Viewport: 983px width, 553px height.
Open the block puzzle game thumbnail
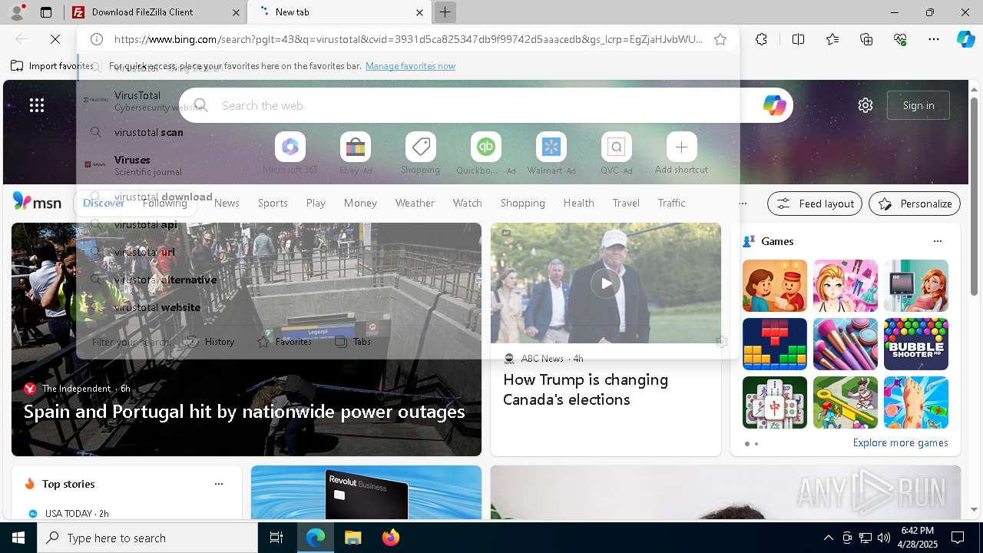pyautogui.click(x=775, y=344)
